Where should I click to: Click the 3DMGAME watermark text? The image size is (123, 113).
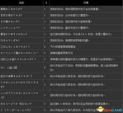(x=113, y=110)
